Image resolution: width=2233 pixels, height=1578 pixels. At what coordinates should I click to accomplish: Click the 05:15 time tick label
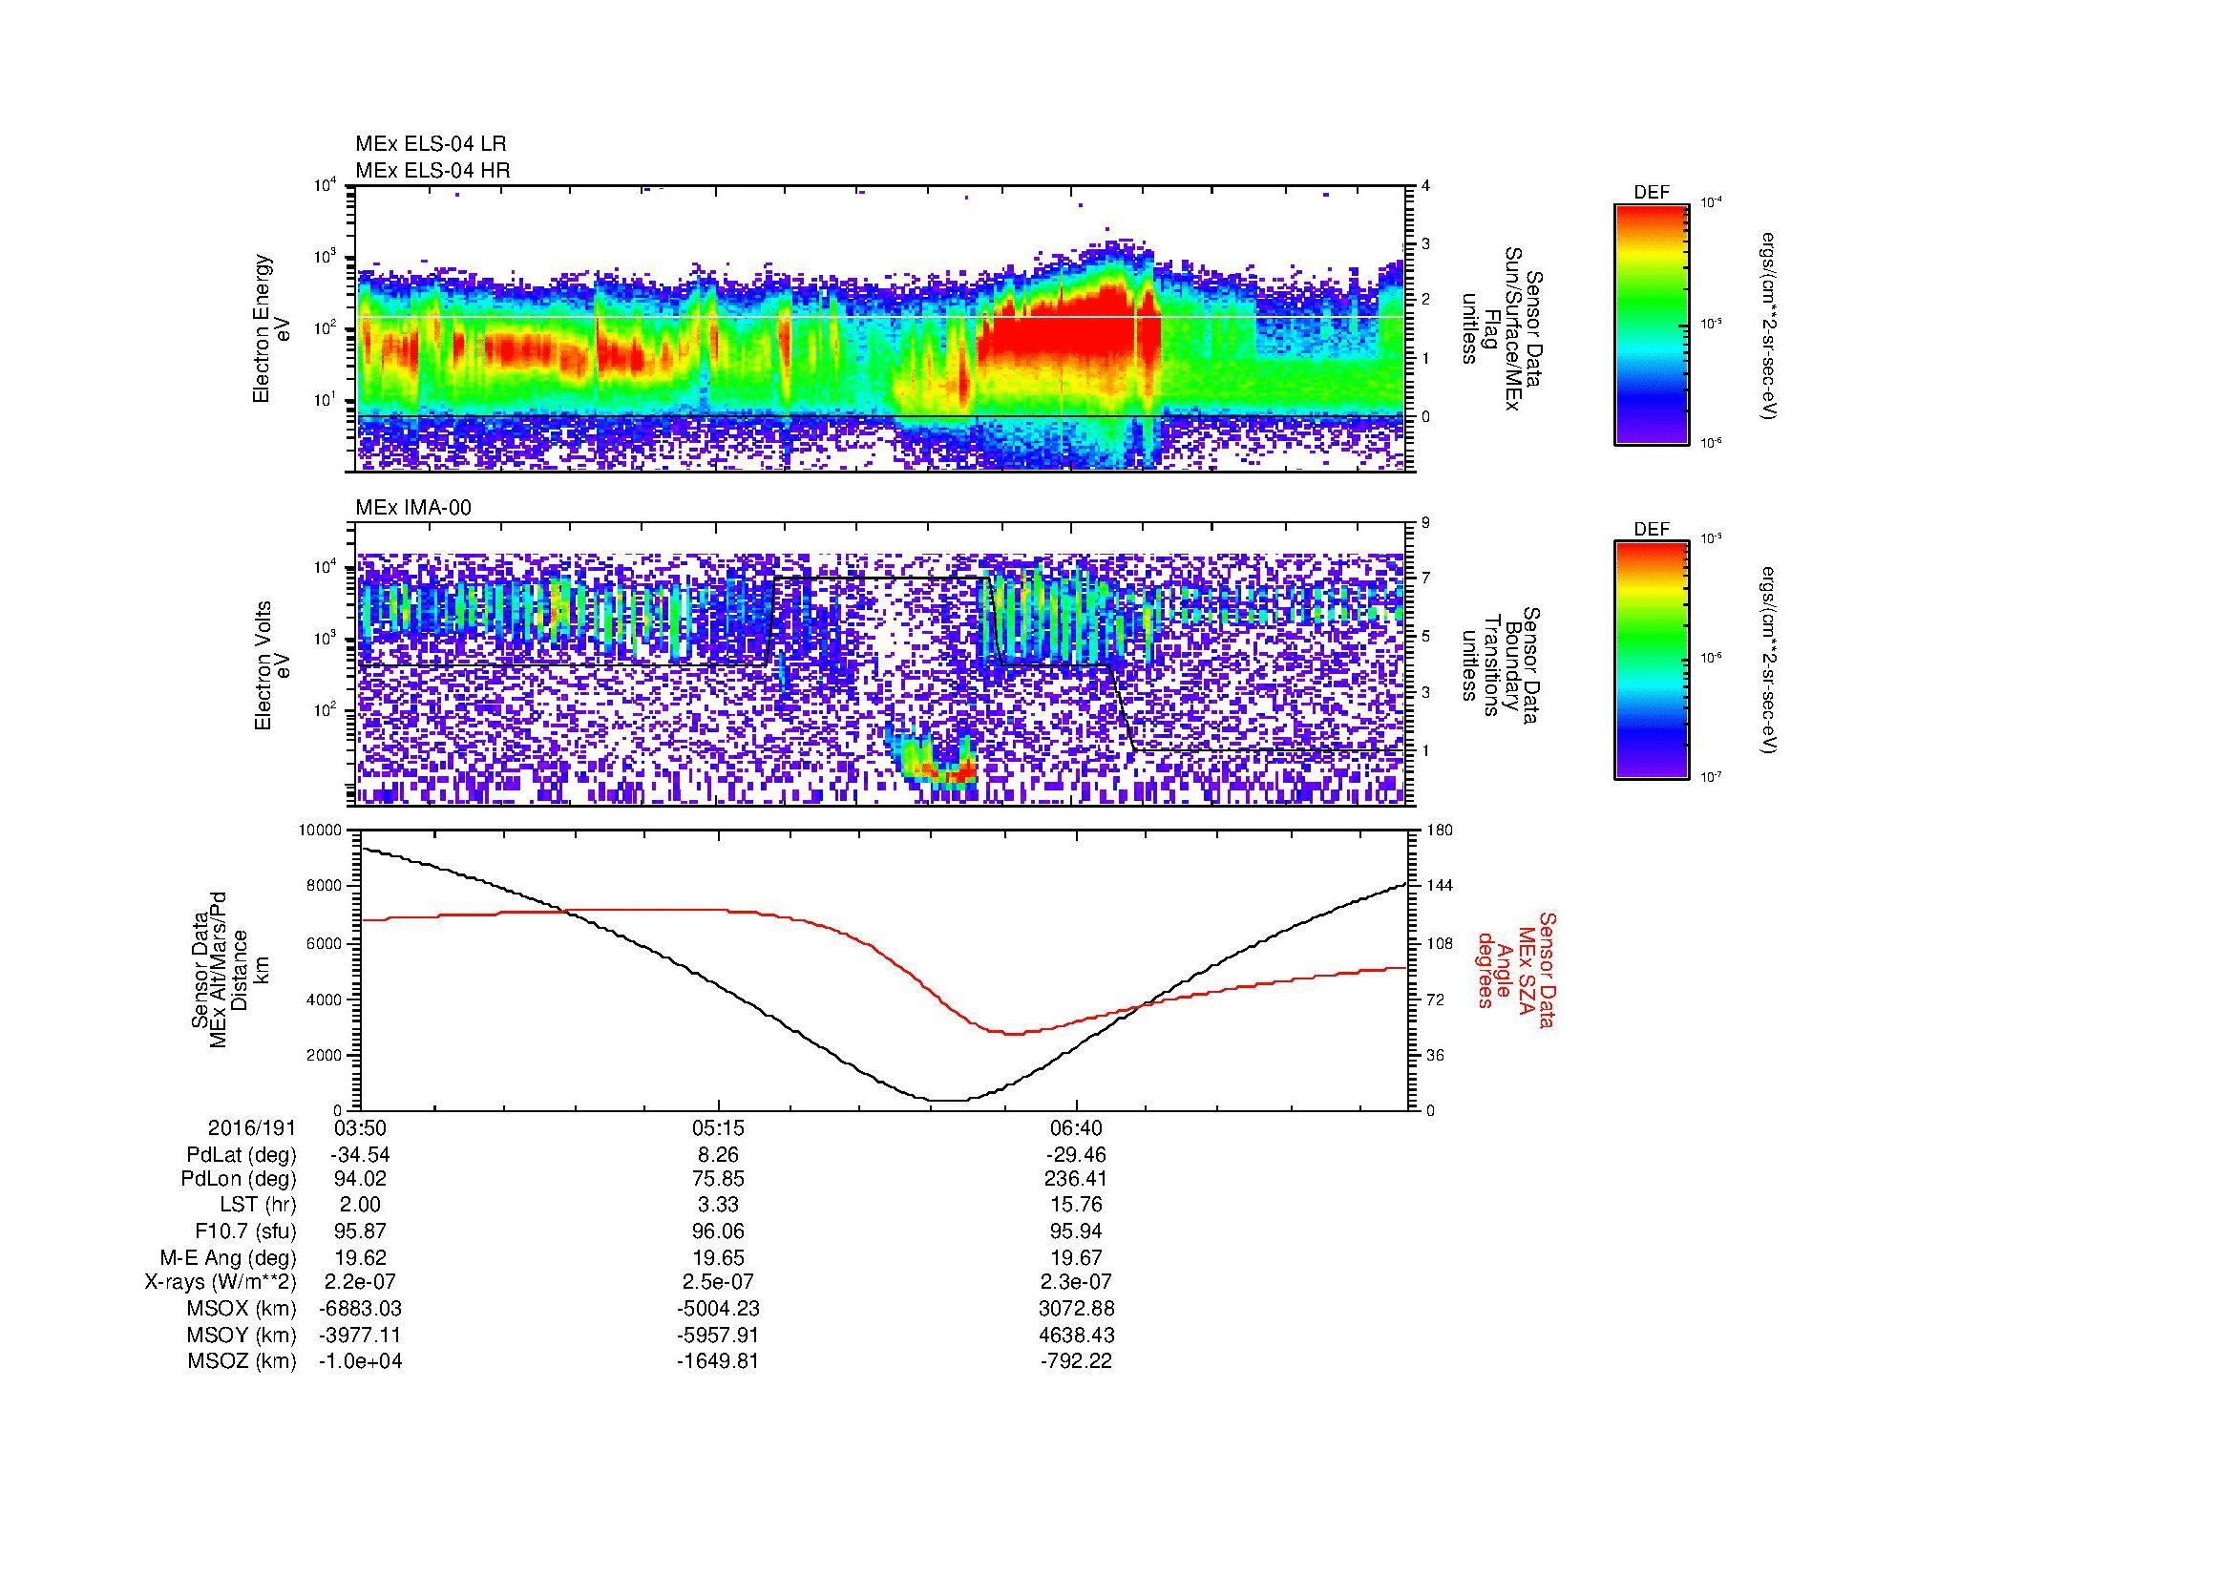click(x=719, y=1128)
